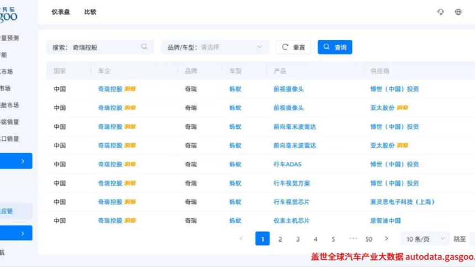Image resolution: width=475 pixels, height=267 pixels.
Task: Click the 车企 column header
Action: tap(104, 71)
